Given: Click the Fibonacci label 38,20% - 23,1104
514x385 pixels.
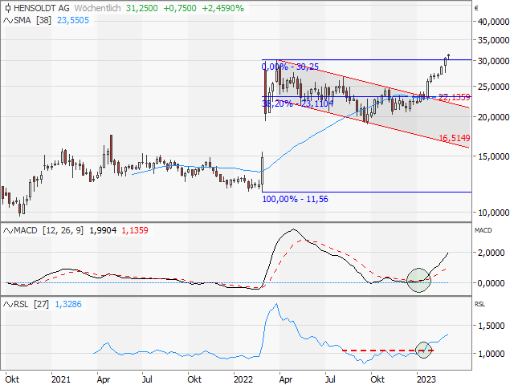Looking at the screenshot, I should (x=298, y=103).
